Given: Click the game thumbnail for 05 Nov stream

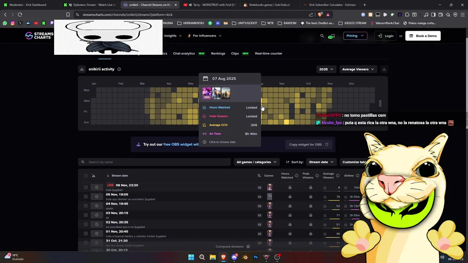Looking at the screenshot, I should (269, 197).
